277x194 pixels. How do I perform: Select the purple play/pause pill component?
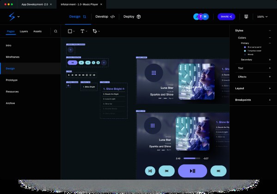(x=73, y=63)
